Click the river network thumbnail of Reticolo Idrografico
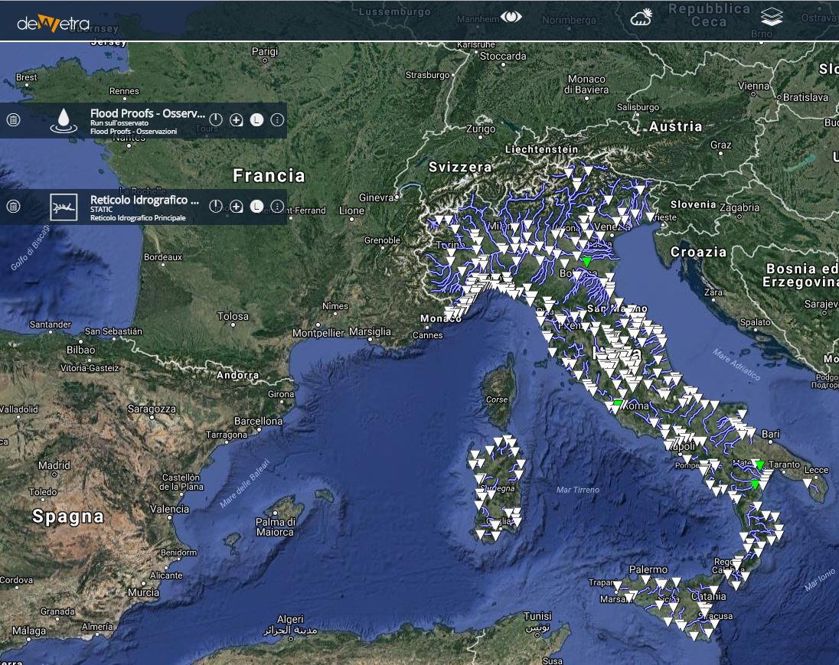Viewport: 839px width, 665px height. 64,207
